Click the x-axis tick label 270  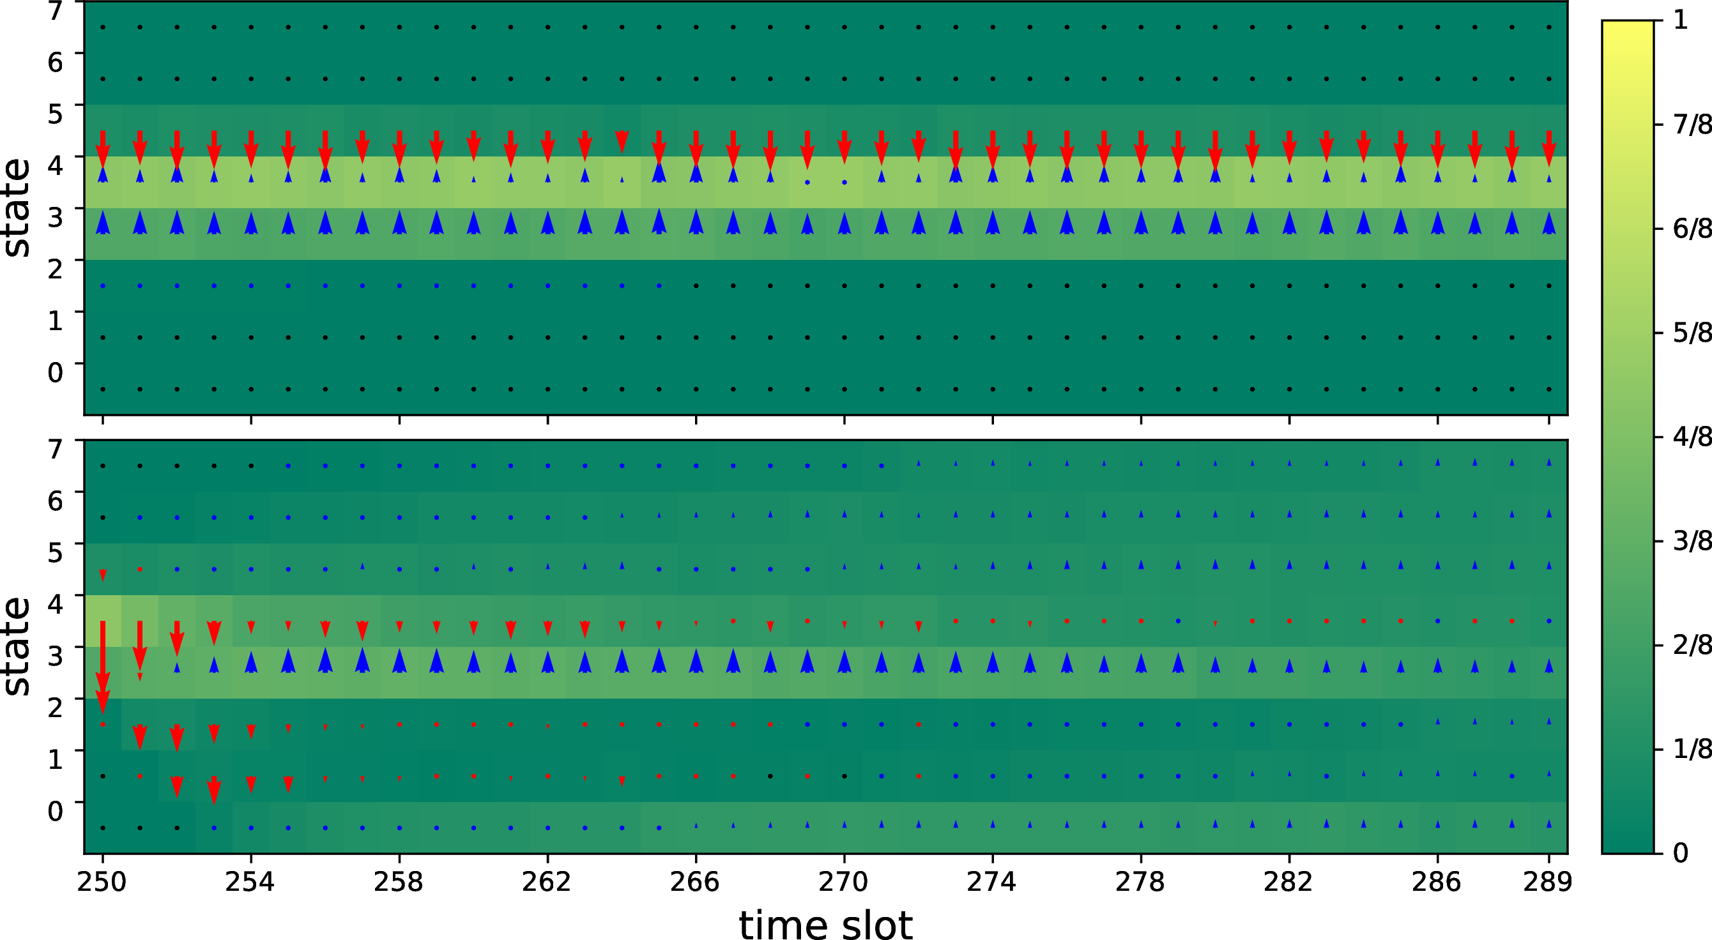pos(843,882)
